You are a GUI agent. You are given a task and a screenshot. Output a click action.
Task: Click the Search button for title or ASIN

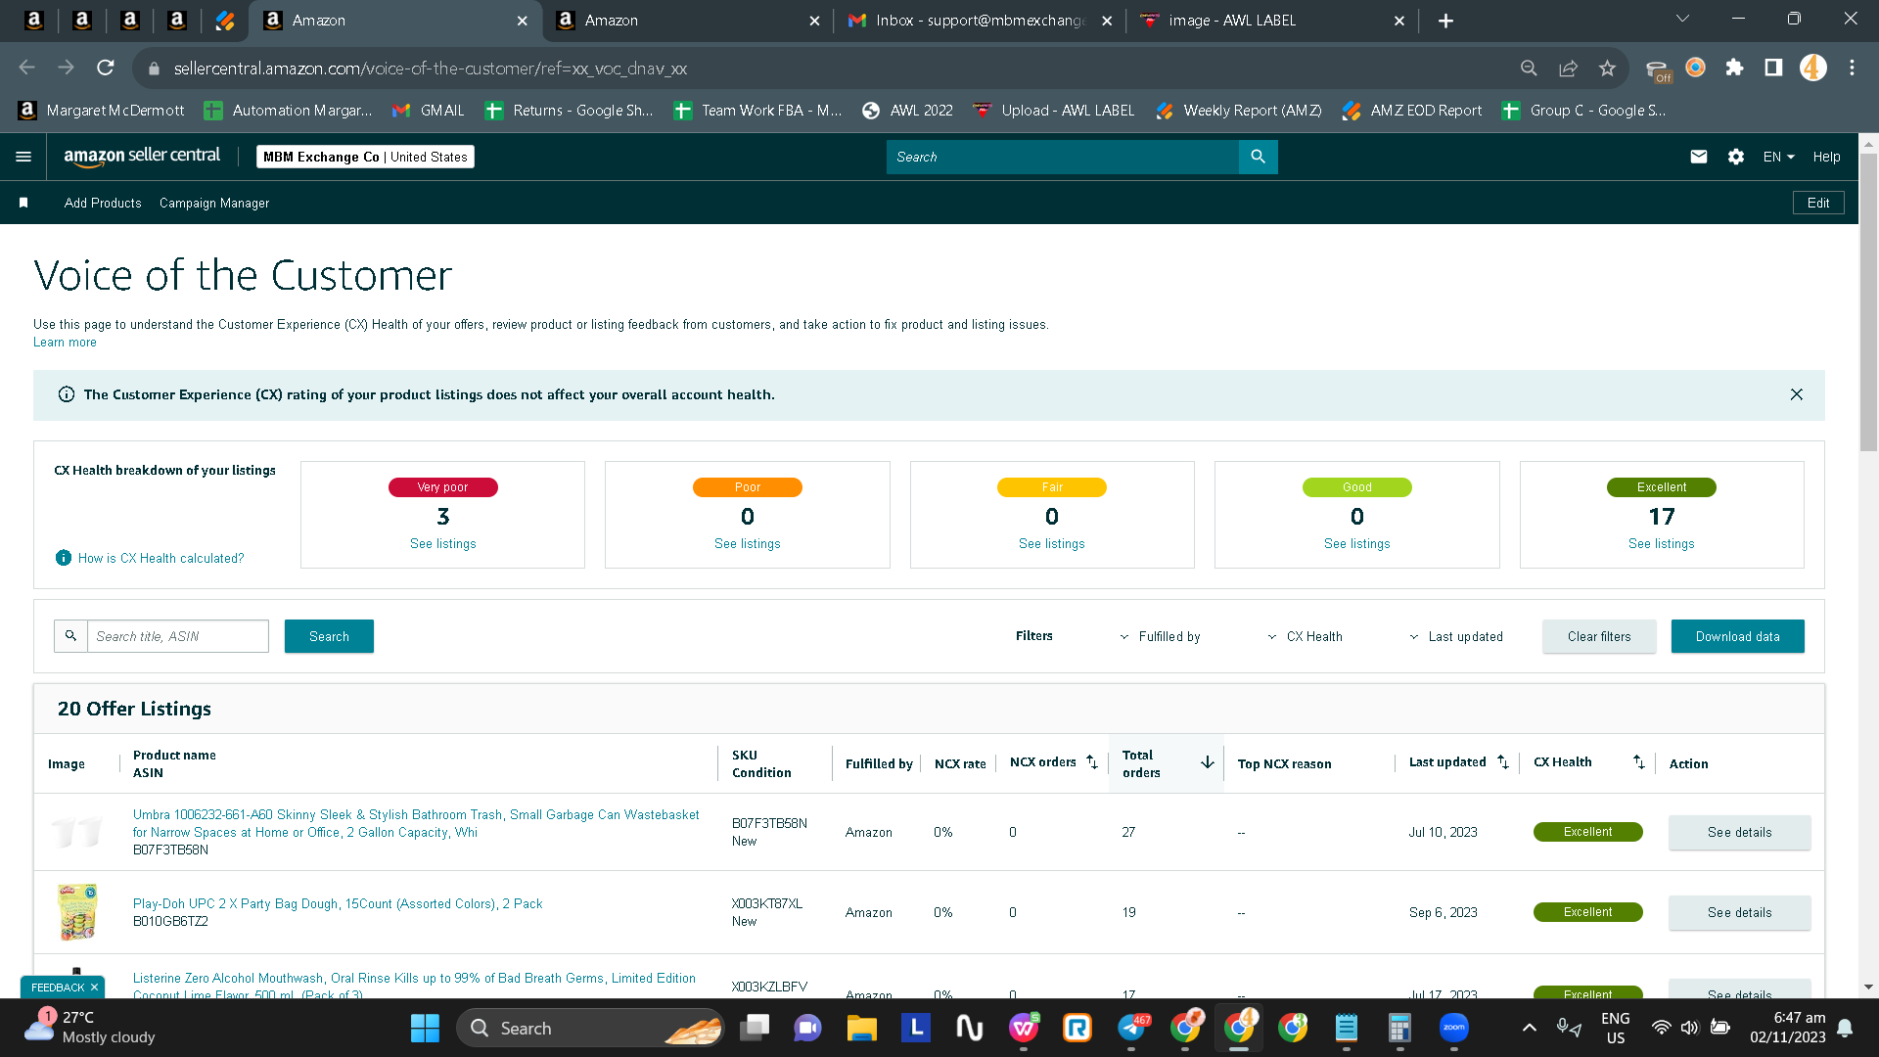coord(329,636)
